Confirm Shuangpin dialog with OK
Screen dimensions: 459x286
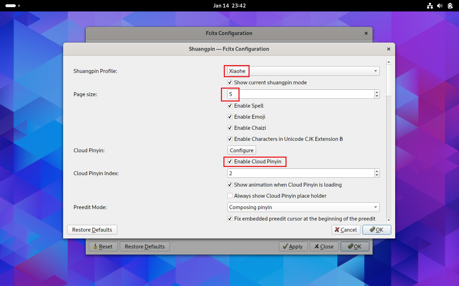(x=377, y=230)
